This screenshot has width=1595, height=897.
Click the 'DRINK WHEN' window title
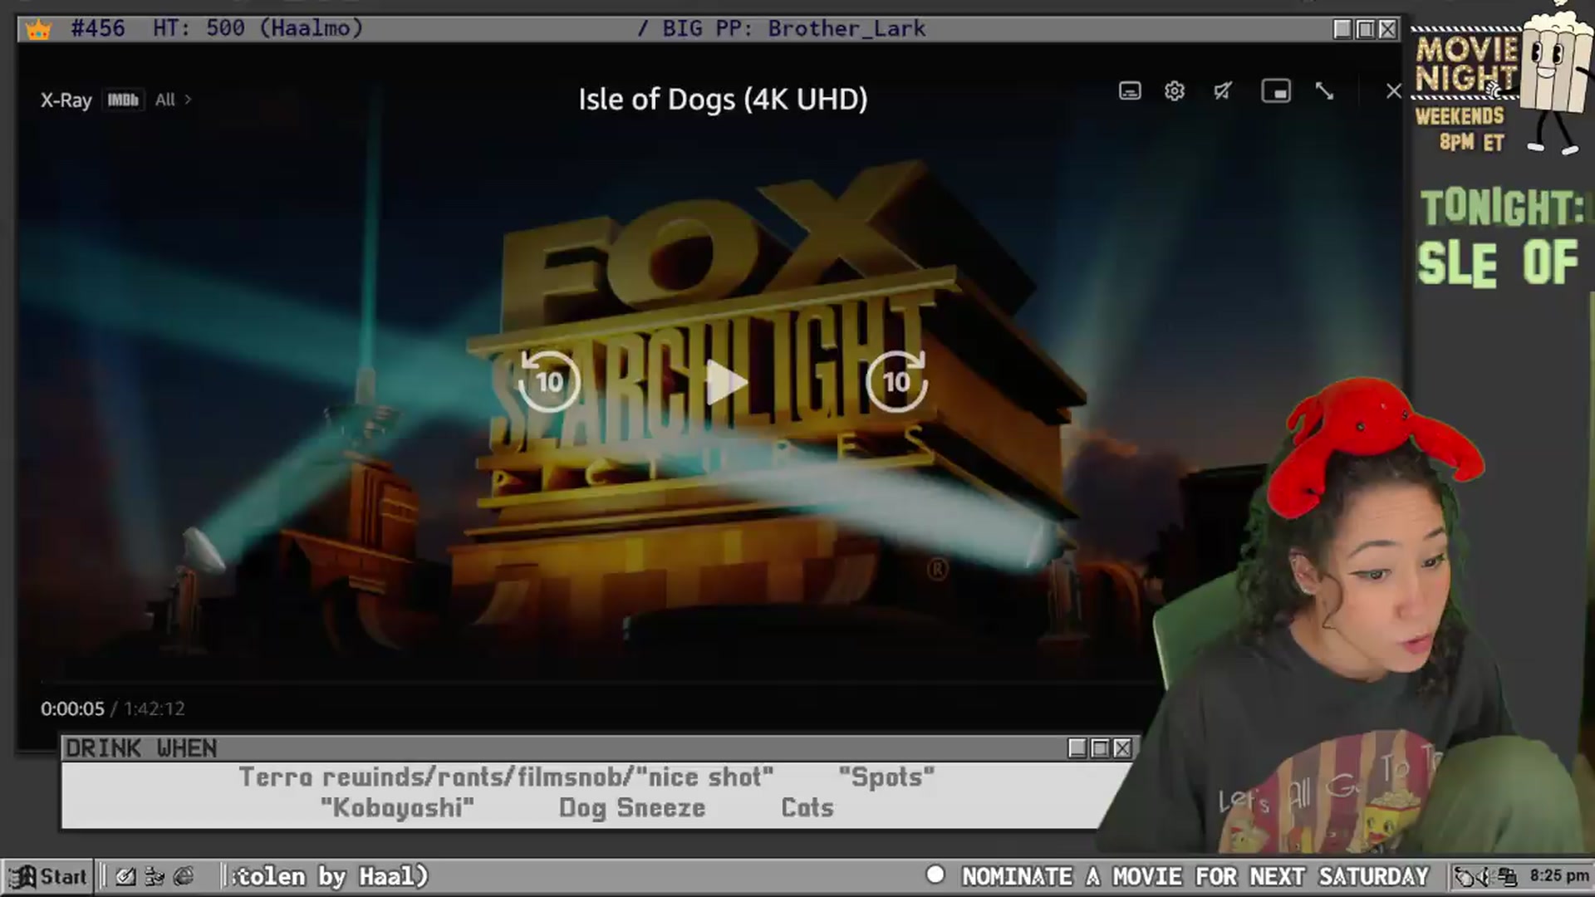click(141, 748)
